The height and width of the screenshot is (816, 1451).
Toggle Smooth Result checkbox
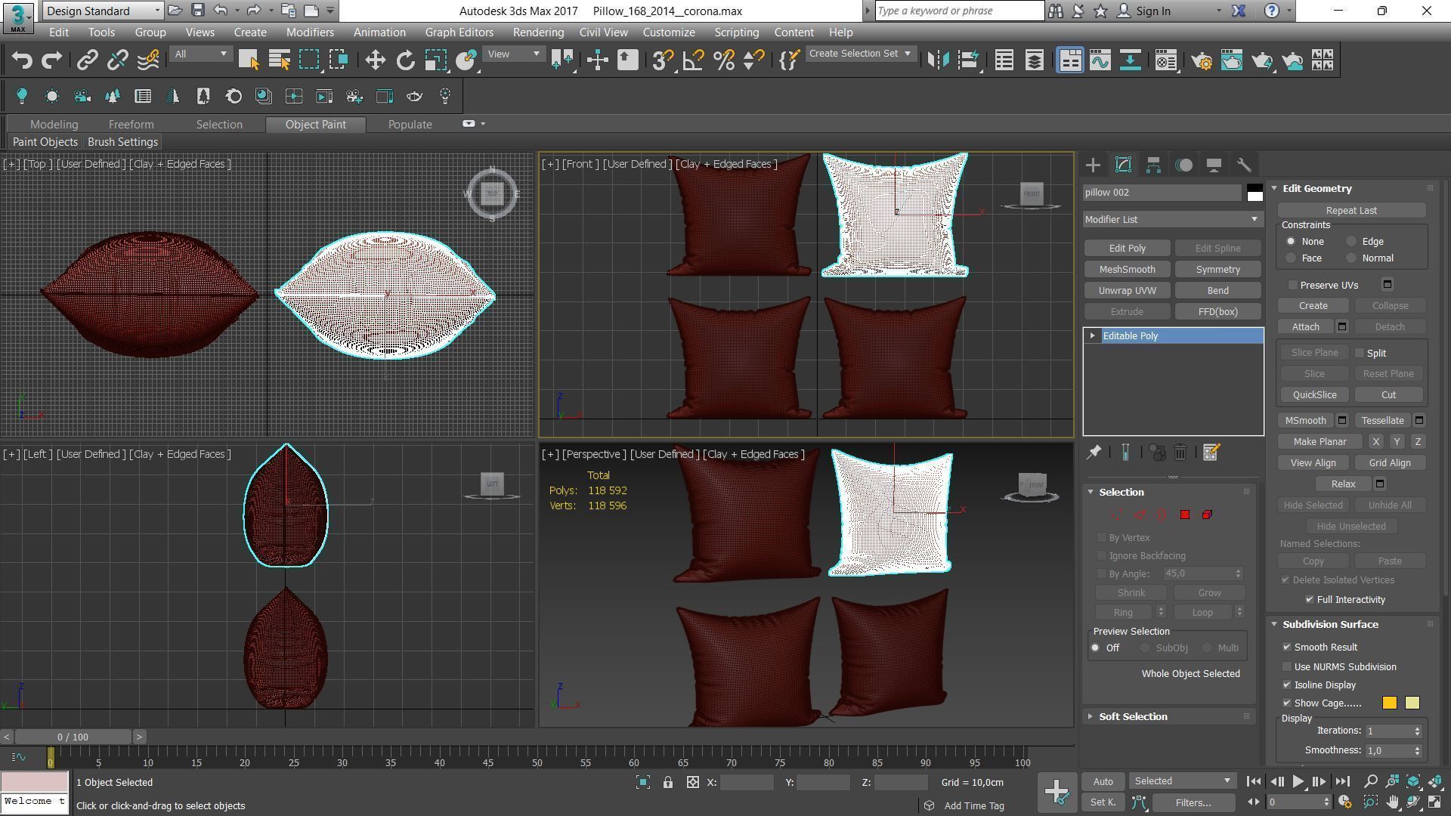(1287, 648)
